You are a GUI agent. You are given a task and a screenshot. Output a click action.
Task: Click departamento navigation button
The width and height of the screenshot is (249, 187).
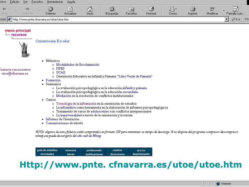[x=141, y=154]
